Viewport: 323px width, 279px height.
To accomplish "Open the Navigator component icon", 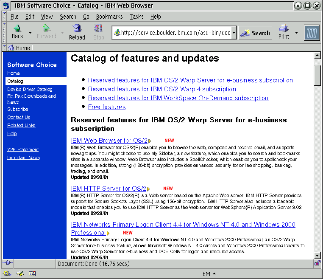I will [x=7, y=273].
